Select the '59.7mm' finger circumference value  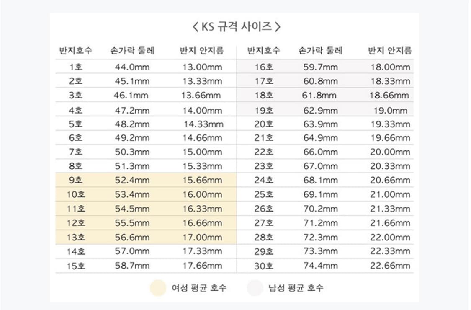point(320,67)
